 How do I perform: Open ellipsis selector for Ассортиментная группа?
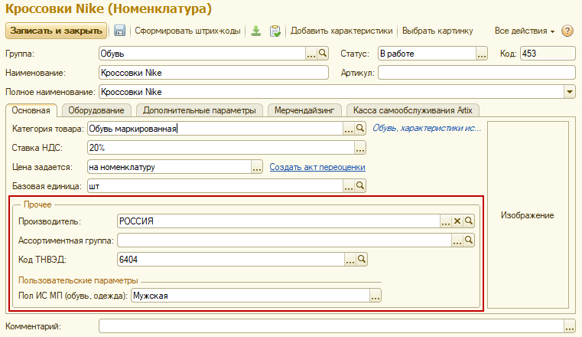pos(457,240)
